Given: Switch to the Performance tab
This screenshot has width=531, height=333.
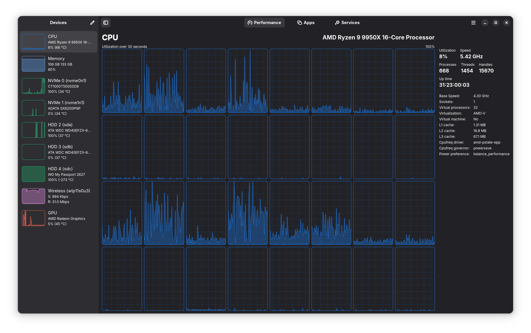Looking at the screenshot, I should [264, 22].
